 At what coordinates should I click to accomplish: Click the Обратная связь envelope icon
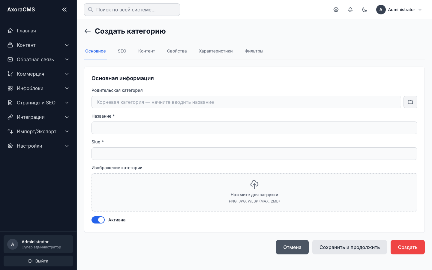click(x=10, y=59)
